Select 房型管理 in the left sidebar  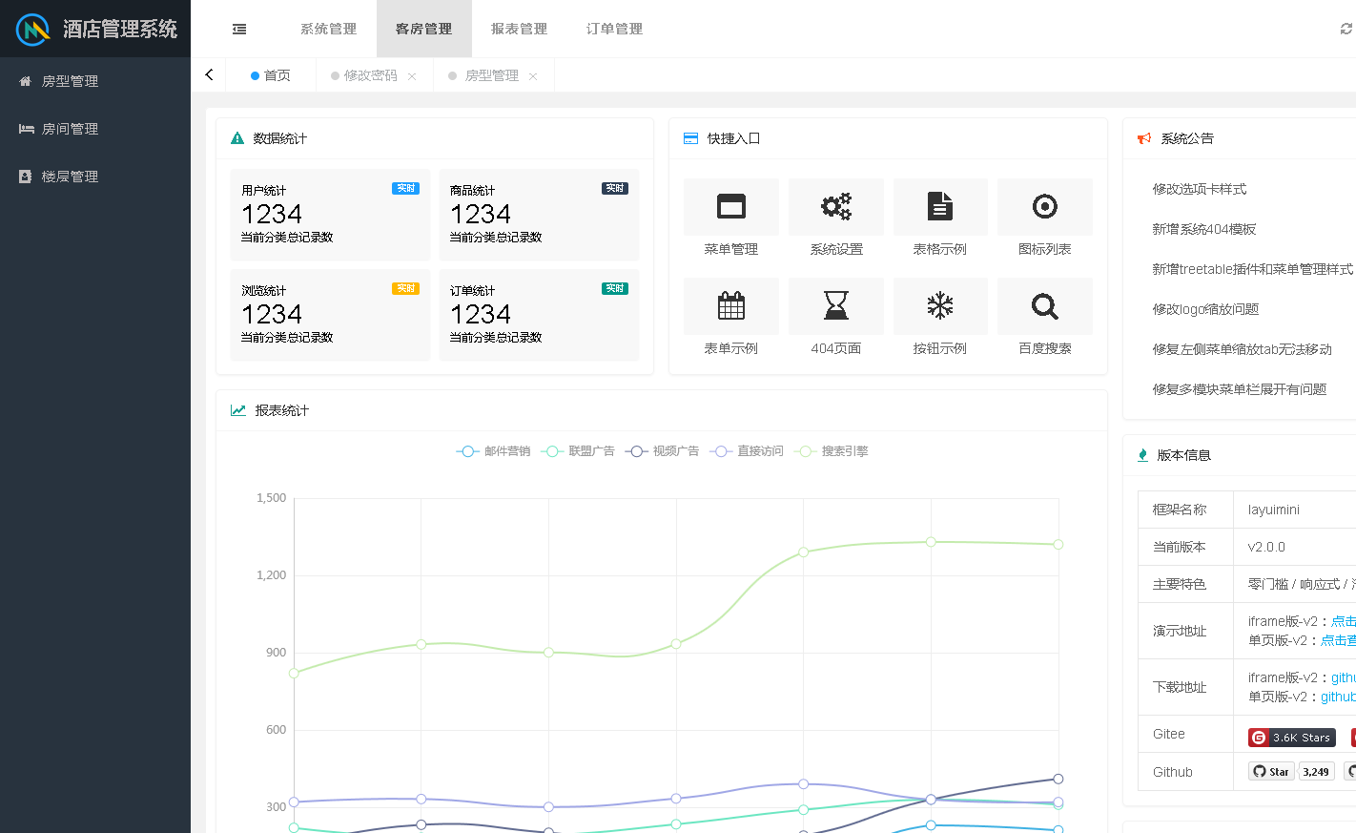click(x=95, y=81)
